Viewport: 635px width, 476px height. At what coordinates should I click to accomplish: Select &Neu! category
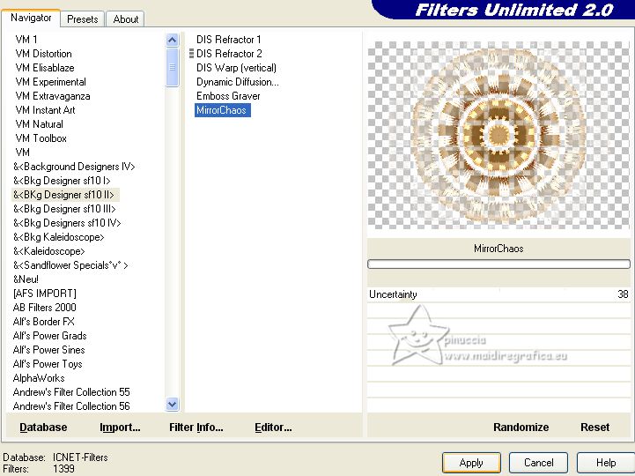click(26, 279)
